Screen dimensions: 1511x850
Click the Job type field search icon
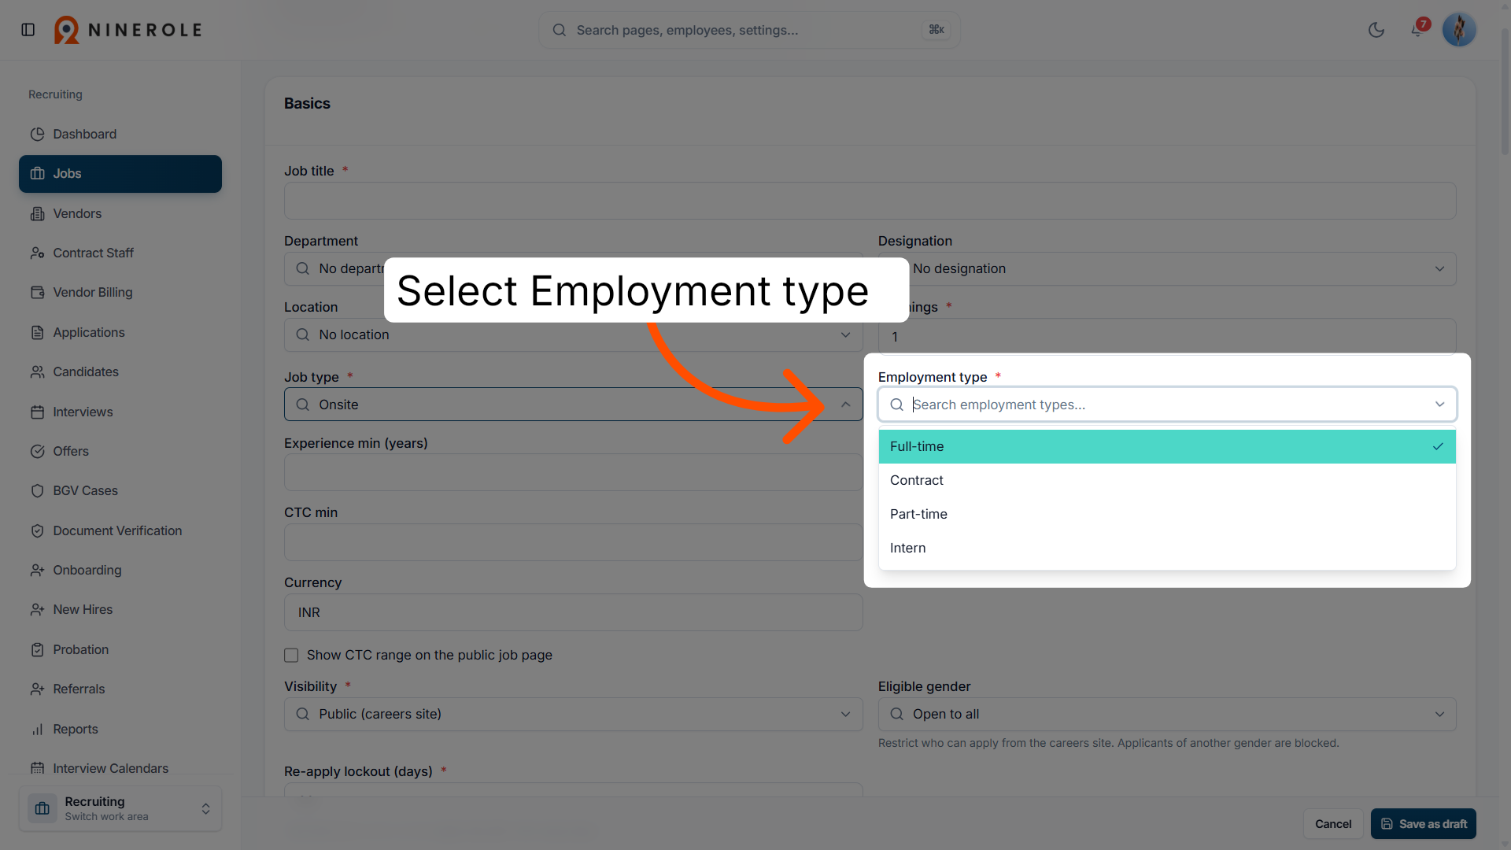tap(302, 405)
